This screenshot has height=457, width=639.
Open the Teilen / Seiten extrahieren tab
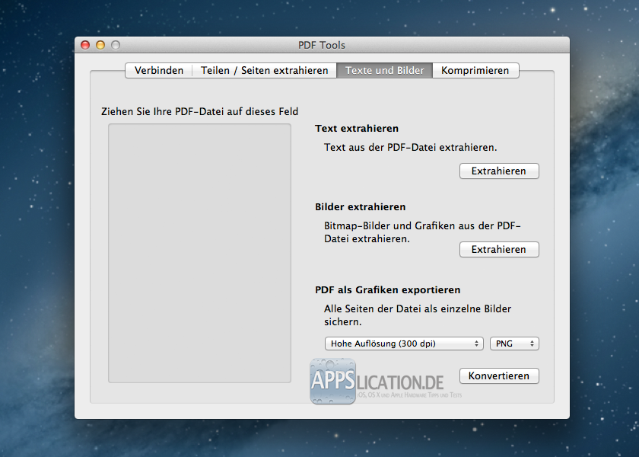[x=264, y=70]
